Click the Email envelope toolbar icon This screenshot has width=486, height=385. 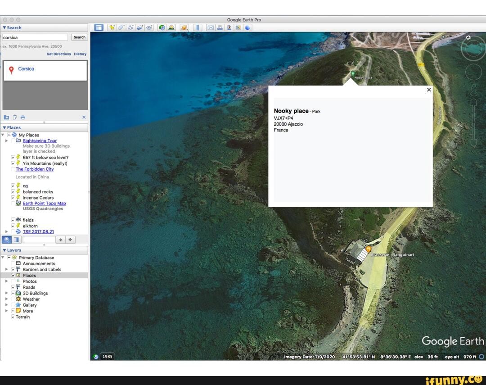coord(211,27)
